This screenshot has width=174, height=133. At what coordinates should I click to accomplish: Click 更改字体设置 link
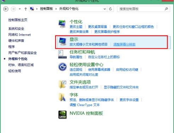(x=129, y=100)
